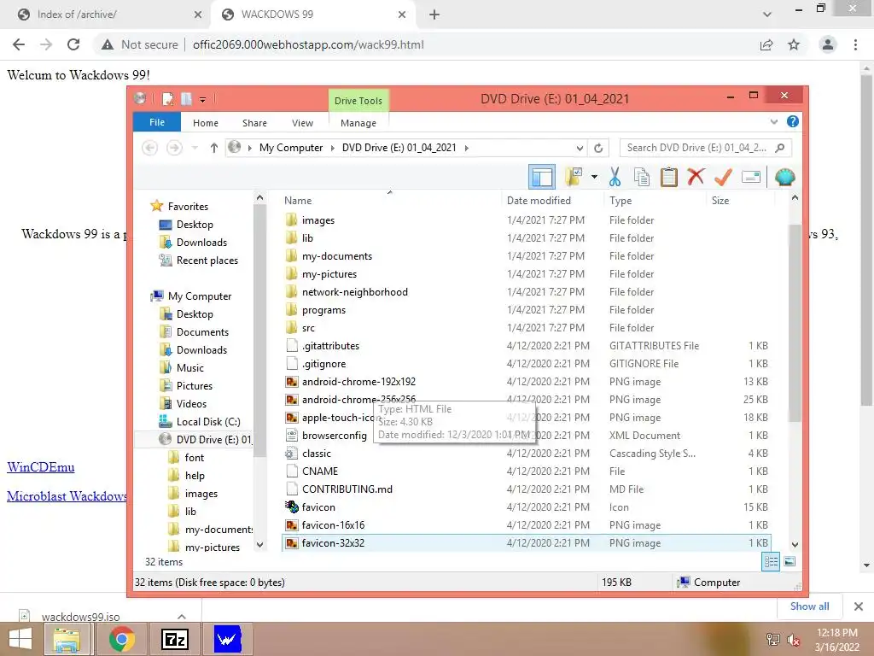The image size is (874, 656).
Task: Click the Explorer refresh button
Action: tap(598, 148)
